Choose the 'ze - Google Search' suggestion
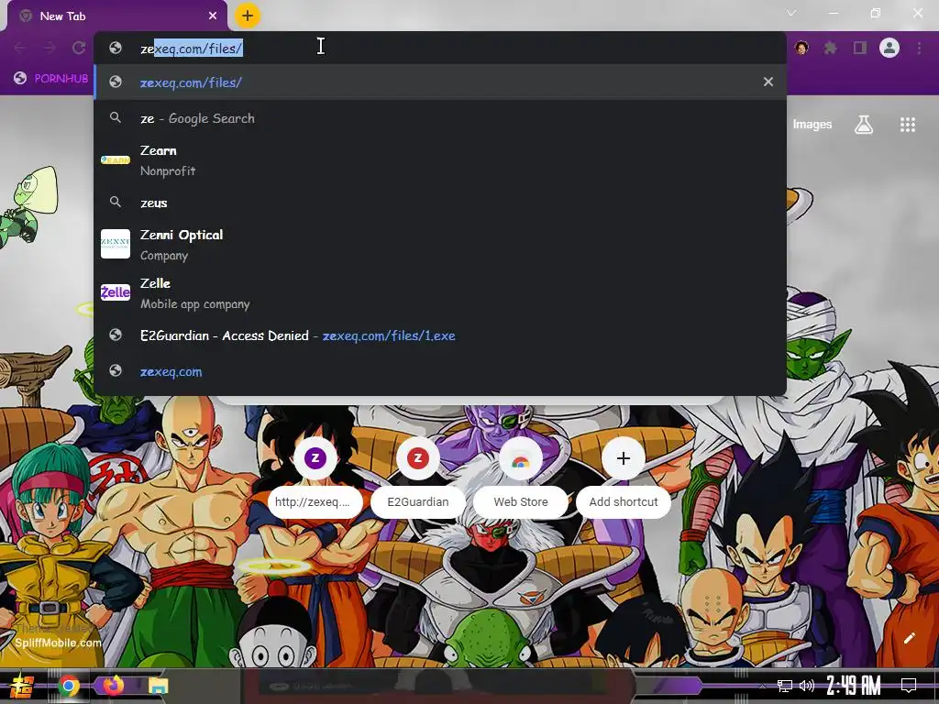This screenshot has width=939, height=704. (439, 118)
